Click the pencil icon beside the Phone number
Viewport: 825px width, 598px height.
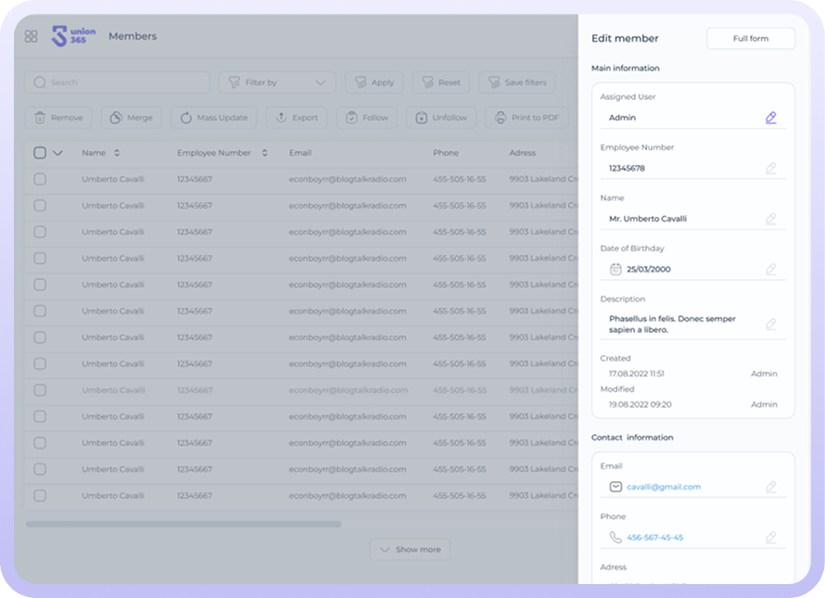[x=770, y=538]
